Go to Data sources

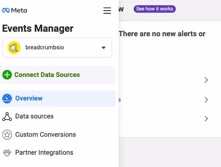click(34, 116)
